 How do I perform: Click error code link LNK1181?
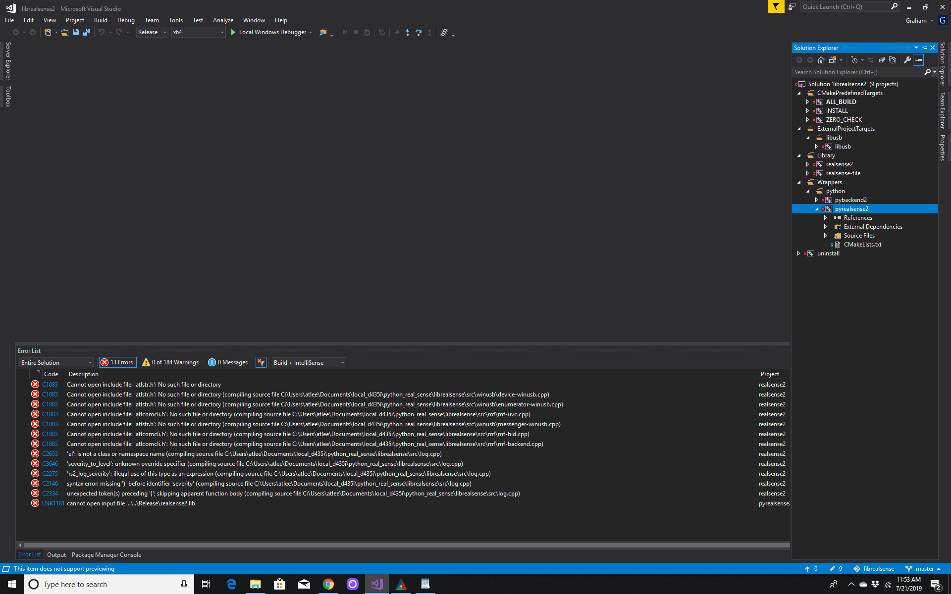coord(53,503)
